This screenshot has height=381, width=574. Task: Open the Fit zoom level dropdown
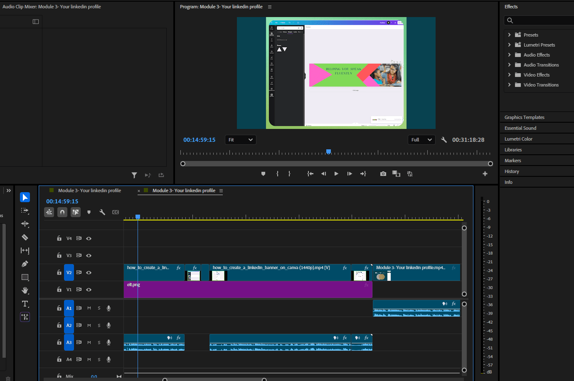pyautogui.click(x=240, y=140)
